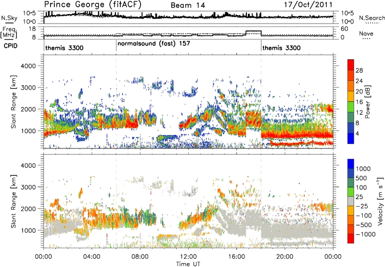Click the '12:00' time axis tick label
385x267 pixels.
point(188,257)
